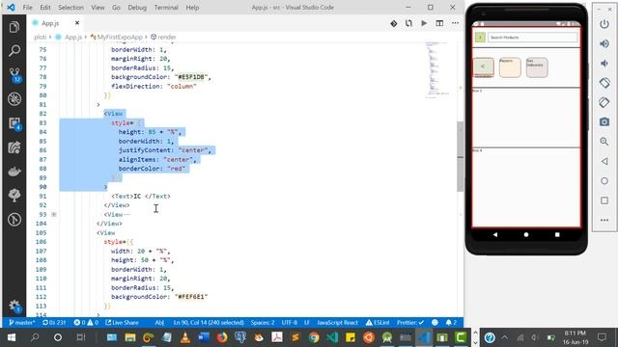Click the render breadcrumb item
The image size is (618, 347).
tap(167, 37)
